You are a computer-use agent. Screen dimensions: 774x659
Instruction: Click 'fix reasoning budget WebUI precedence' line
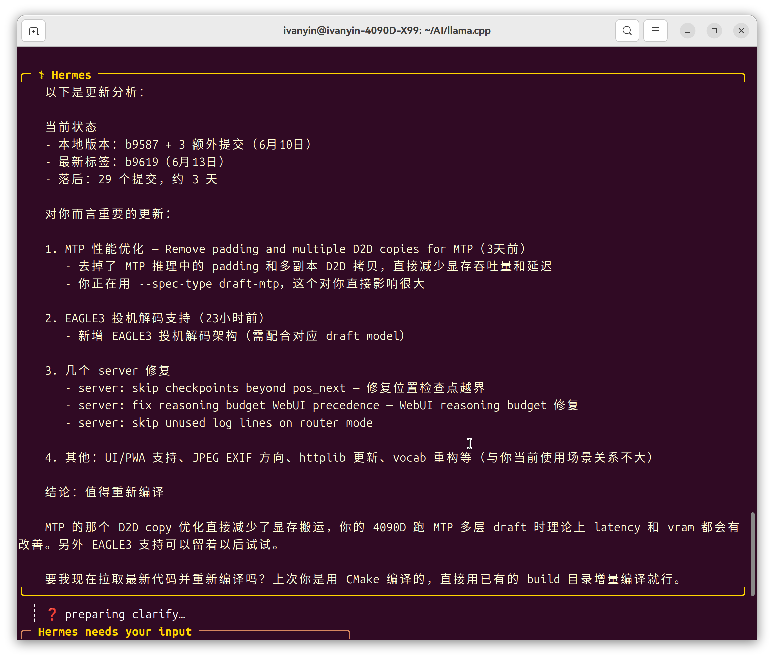coord(322,405)
